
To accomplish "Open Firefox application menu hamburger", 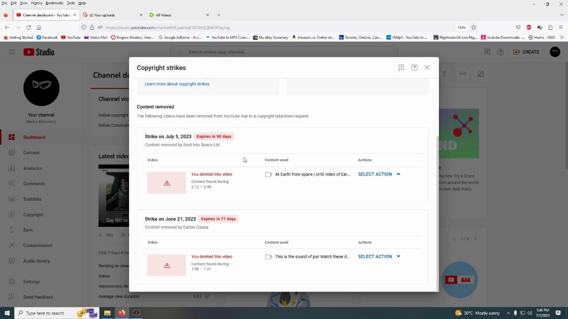I will (561, 27).
